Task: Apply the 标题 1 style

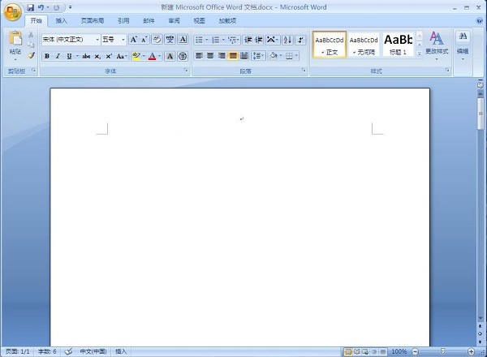Action: [398, 45]
